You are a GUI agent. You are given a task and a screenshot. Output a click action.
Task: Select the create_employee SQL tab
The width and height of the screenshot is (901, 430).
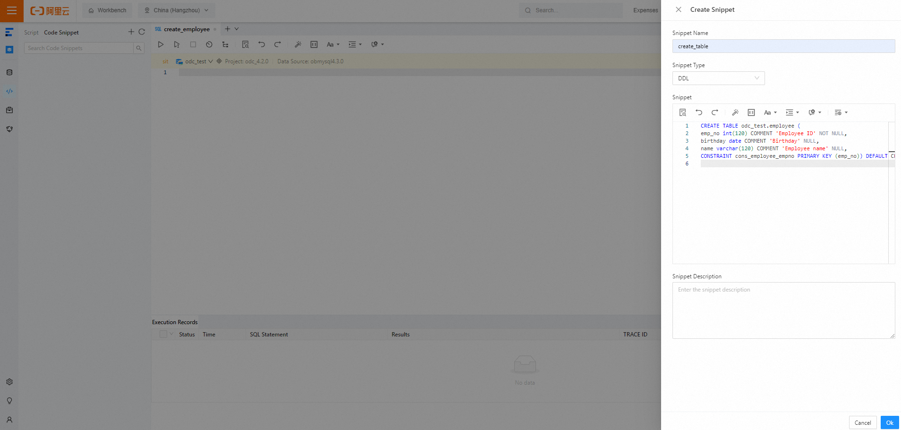click(186, 29)
